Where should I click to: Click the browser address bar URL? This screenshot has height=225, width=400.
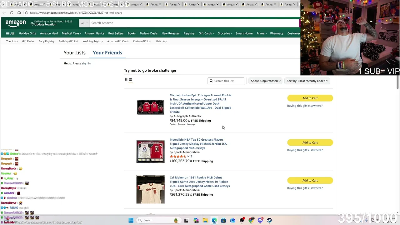click(x=76, y=13)
